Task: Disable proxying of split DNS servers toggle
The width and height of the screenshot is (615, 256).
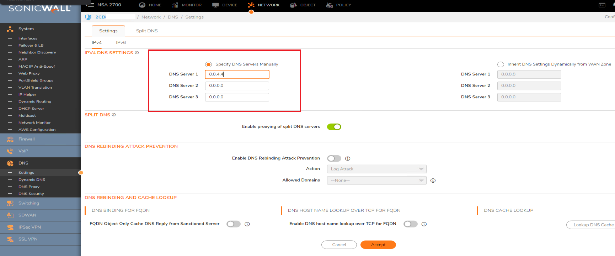Action: tap(334, 127)
